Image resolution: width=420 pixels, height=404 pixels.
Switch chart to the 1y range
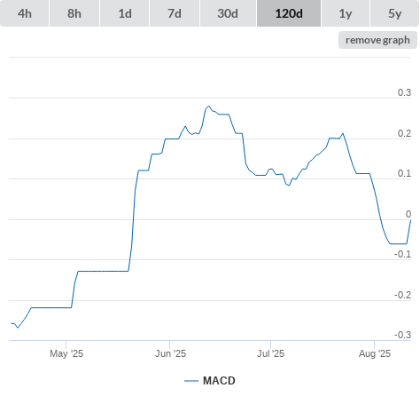pyautogui.click(x=346, y=13)
